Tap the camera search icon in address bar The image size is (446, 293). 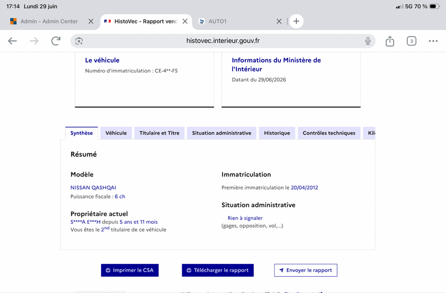click(79, 41)
